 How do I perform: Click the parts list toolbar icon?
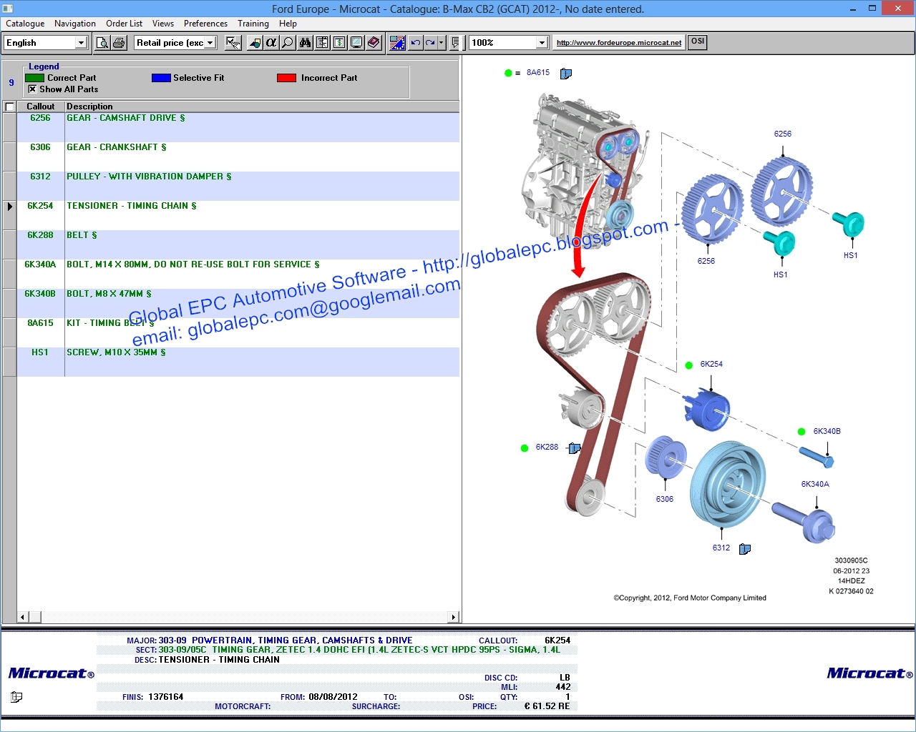pyautogui.click(x=323, y=43)
